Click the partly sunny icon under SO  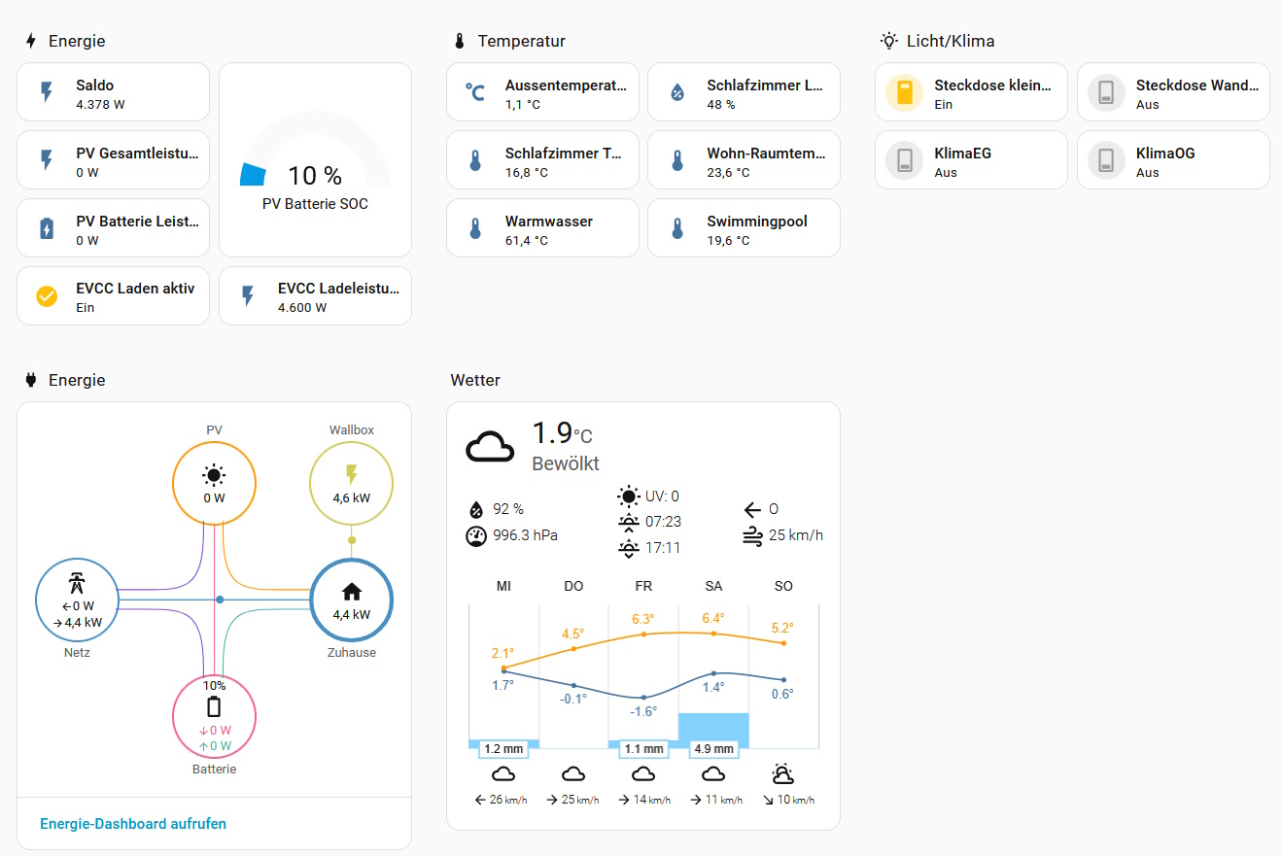(782, 774)
